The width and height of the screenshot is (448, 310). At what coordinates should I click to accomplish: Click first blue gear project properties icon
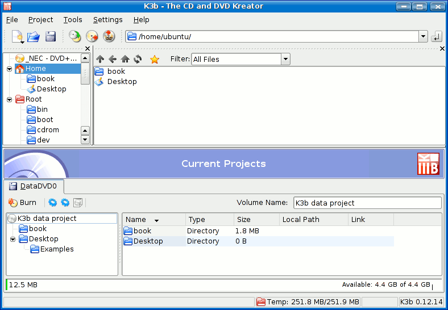[x=52, y=202]
